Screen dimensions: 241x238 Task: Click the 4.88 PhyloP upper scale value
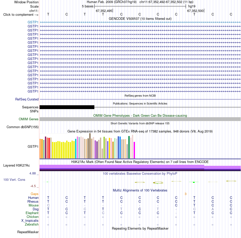pos(32,173)
